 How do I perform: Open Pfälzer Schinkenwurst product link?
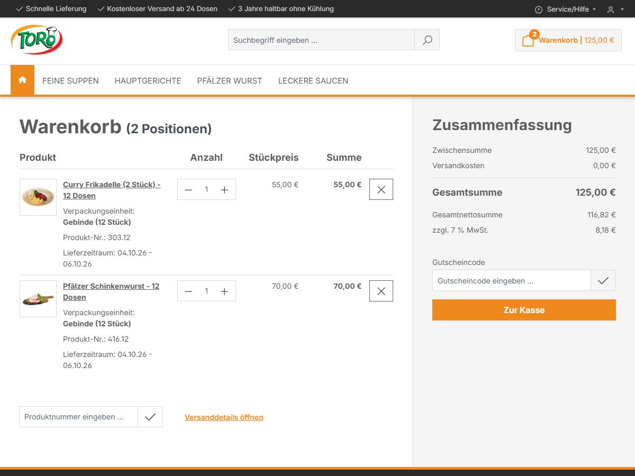pyautogui.click(x=111, y=291)
